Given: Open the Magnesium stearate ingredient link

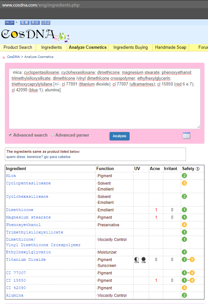Looking at the screenshot, I should (29, 217).
